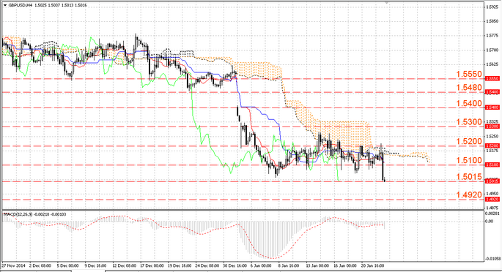Click the 17 Dec 00:00 time label
Viewport: 502px width, 272px height.
152,265
